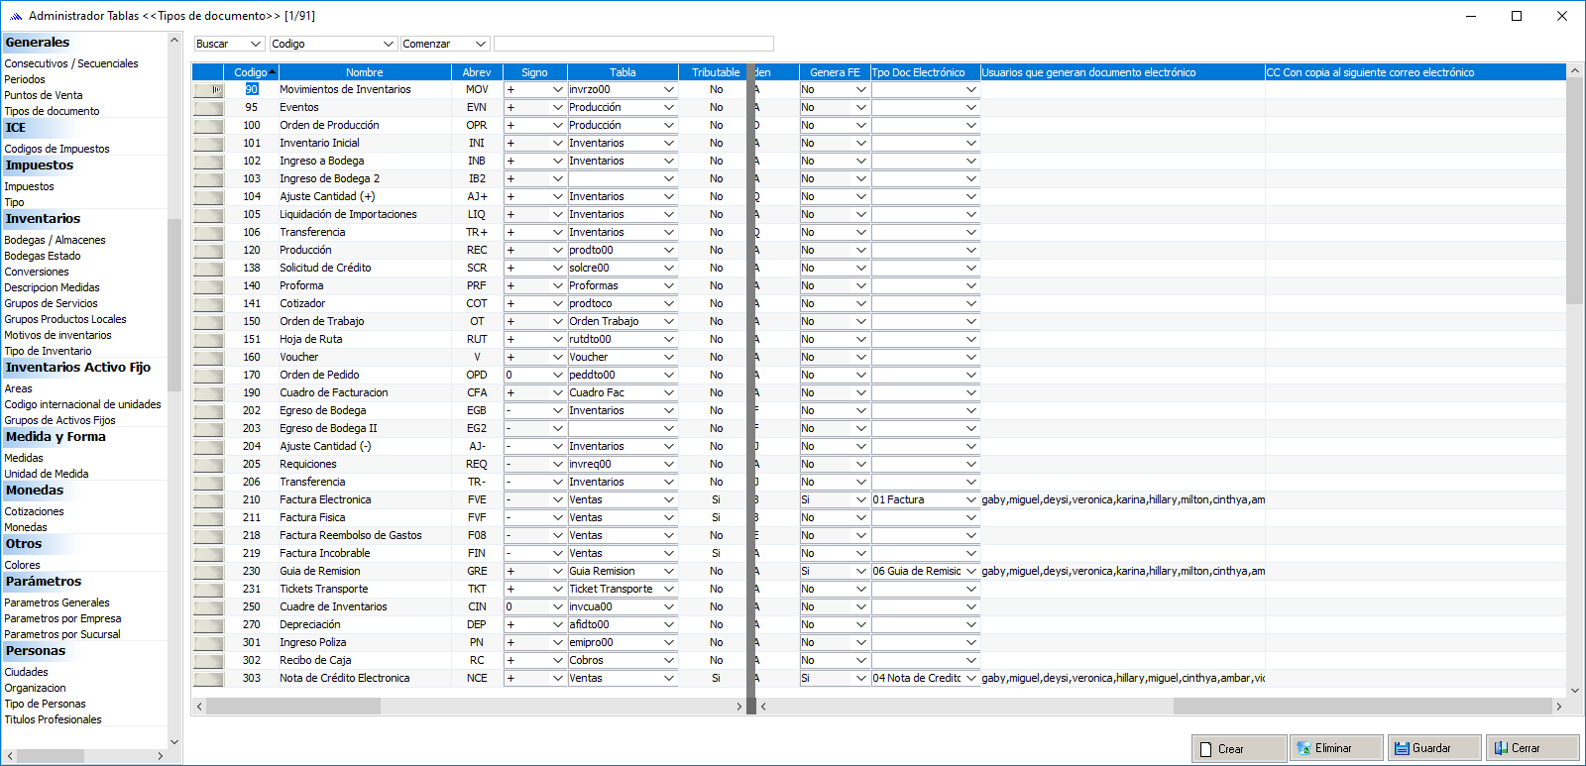Click the left grid horizontal scrollbar thumb
This screenshot has width=1586, height=766.
[292, 707]
